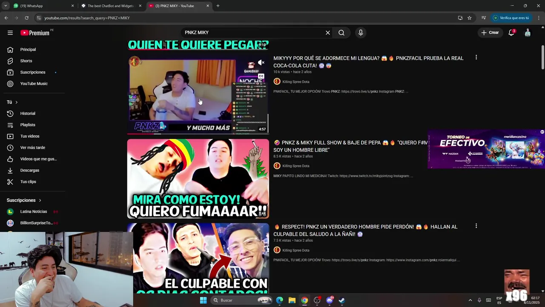Open options menu for RESPECT! PNKZ video
The height and width of the screenshot is (307, 545).
coord(476,226)
